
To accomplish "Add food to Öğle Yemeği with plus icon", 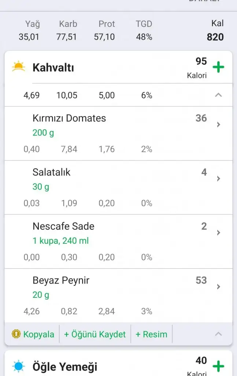I will point(218,366).
